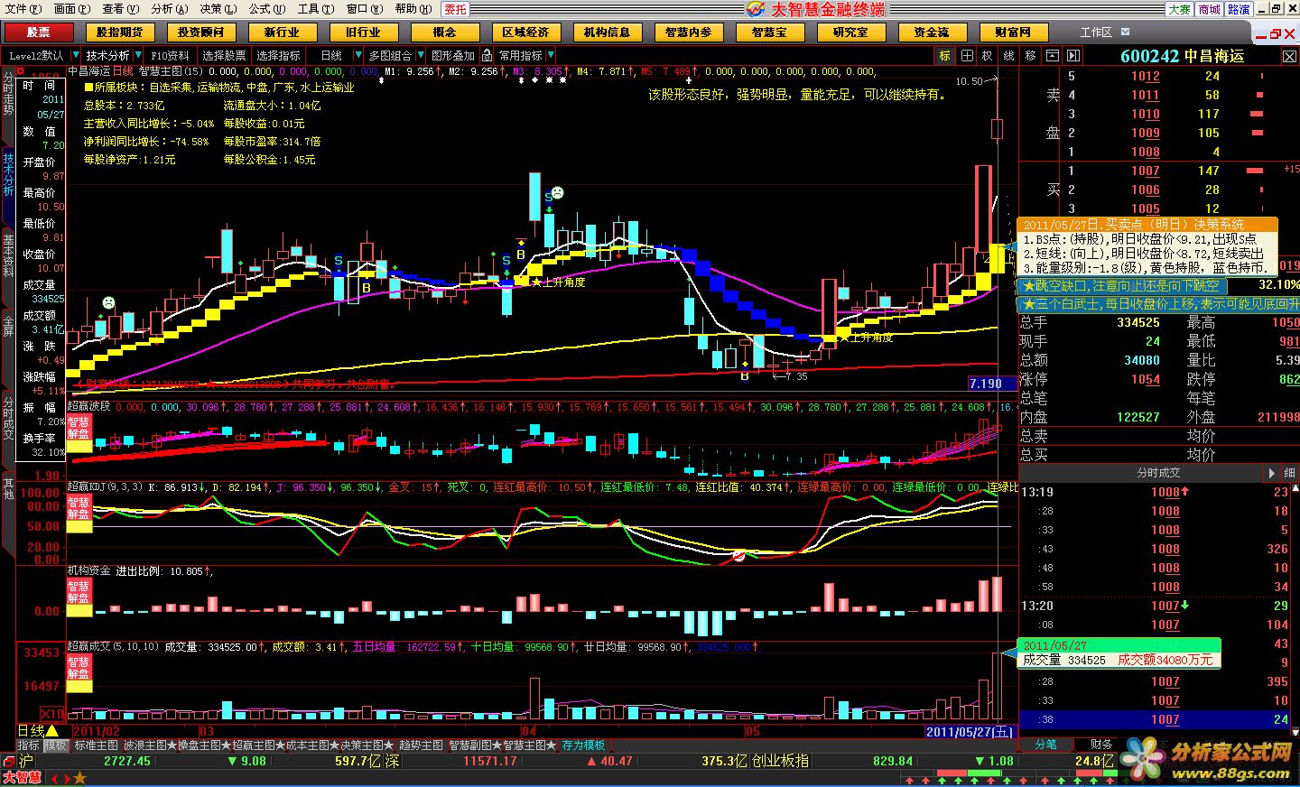The height and width of the screenshot is (787, 1300).
Task: Open the 资金流 section
Action: (x=932, y=32)
